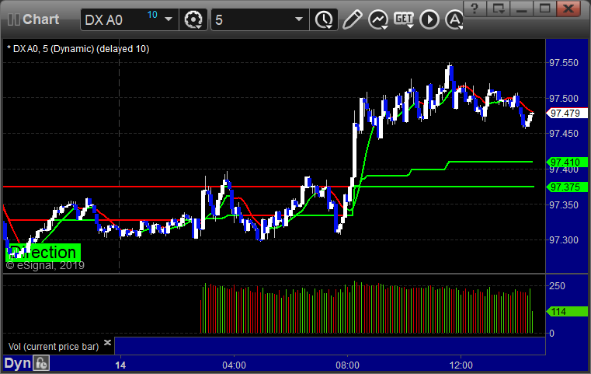Select the 97.375 green price label
Image resolution: width=591 pixels, height=374 pixels.
[x=566, y=187]
